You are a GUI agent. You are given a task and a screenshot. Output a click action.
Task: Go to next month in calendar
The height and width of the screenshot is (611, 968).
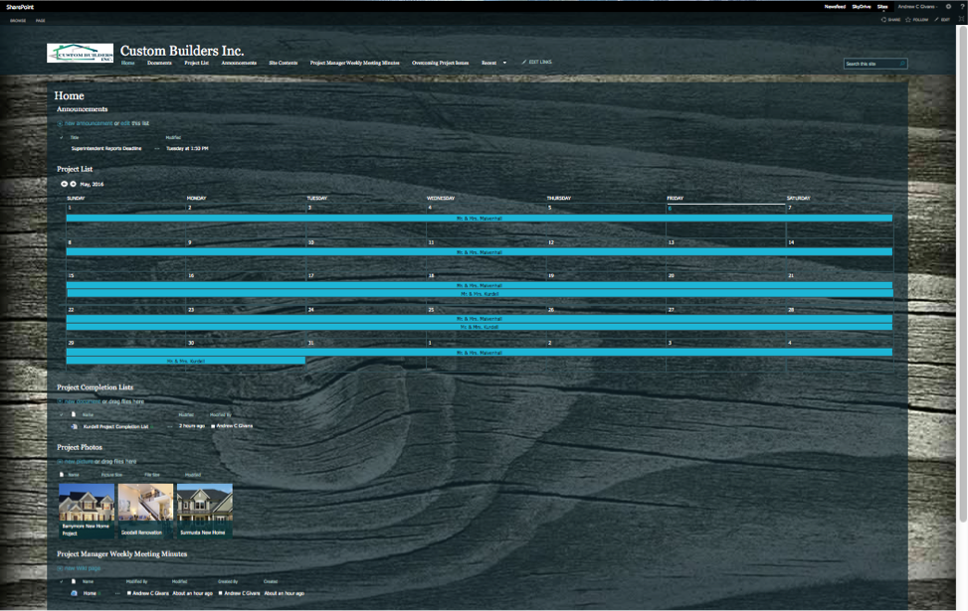(x=73, y=184)
